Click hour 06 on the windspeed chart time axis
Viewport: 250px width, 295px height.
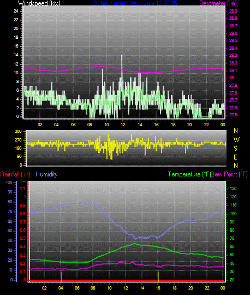(x=73, y=125)
